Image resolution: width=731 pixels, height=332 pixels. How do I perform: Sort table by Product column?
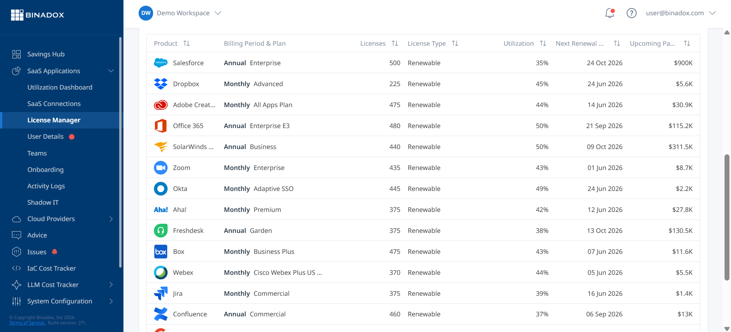pos(186,43)
